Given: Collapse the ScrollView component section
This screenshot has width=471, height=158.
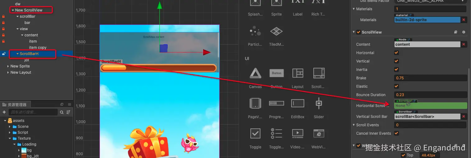Looking at the screenshot, I should [x=354, y=32].
